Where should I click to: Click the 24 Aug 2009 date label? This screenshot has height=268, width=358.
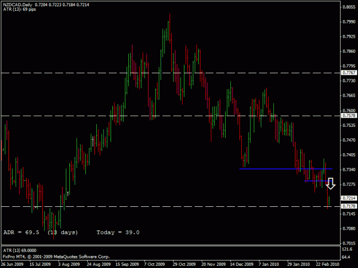click(99, 264)
